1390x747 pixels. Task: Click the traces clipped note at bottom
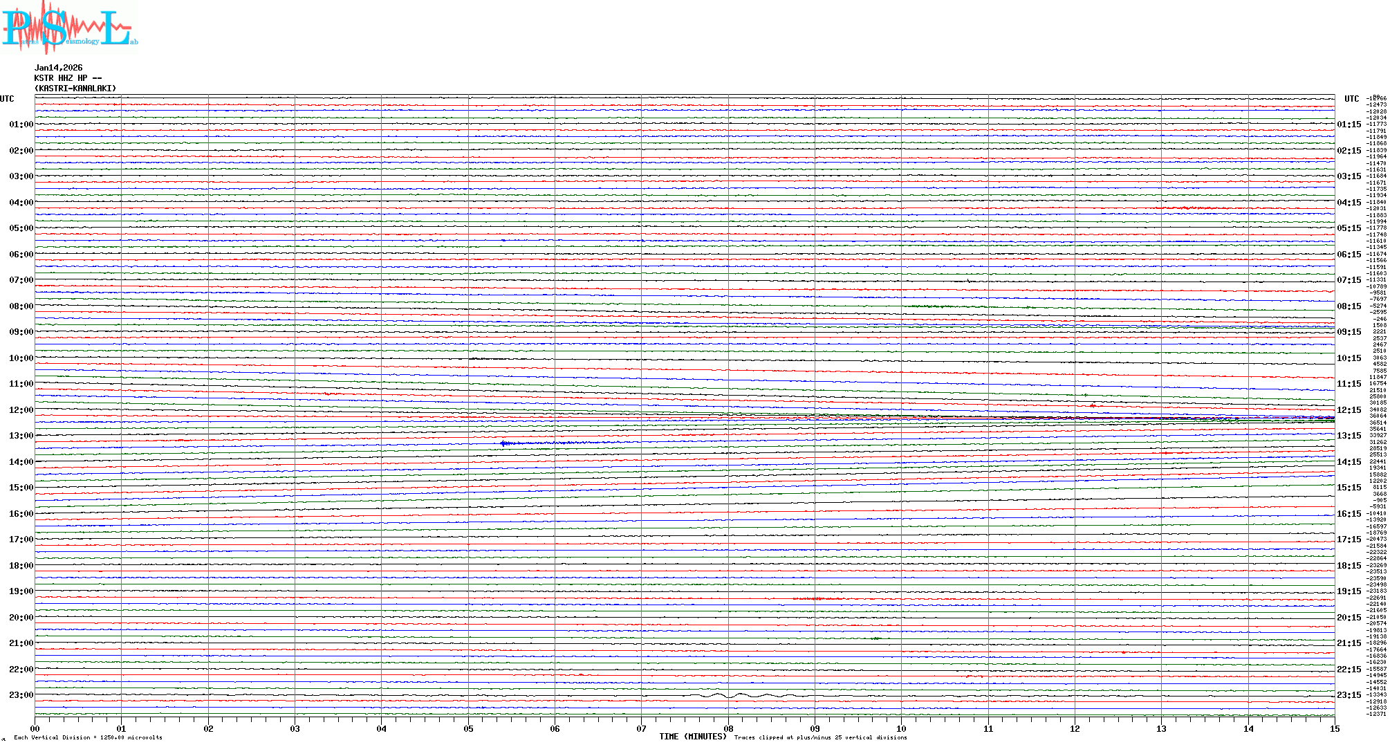click(x=820, y=737)
